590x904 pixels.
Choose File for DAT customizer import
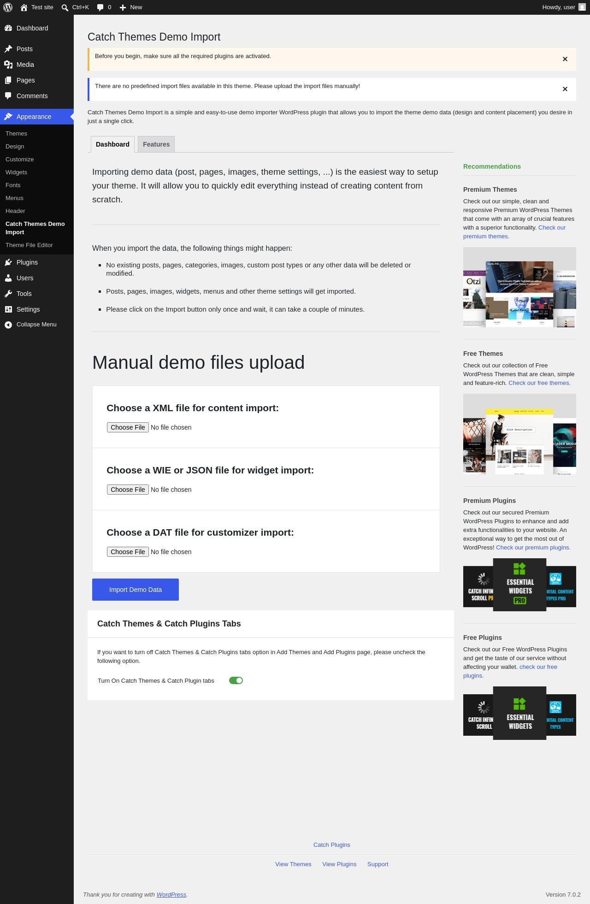[x=128, y=552]
